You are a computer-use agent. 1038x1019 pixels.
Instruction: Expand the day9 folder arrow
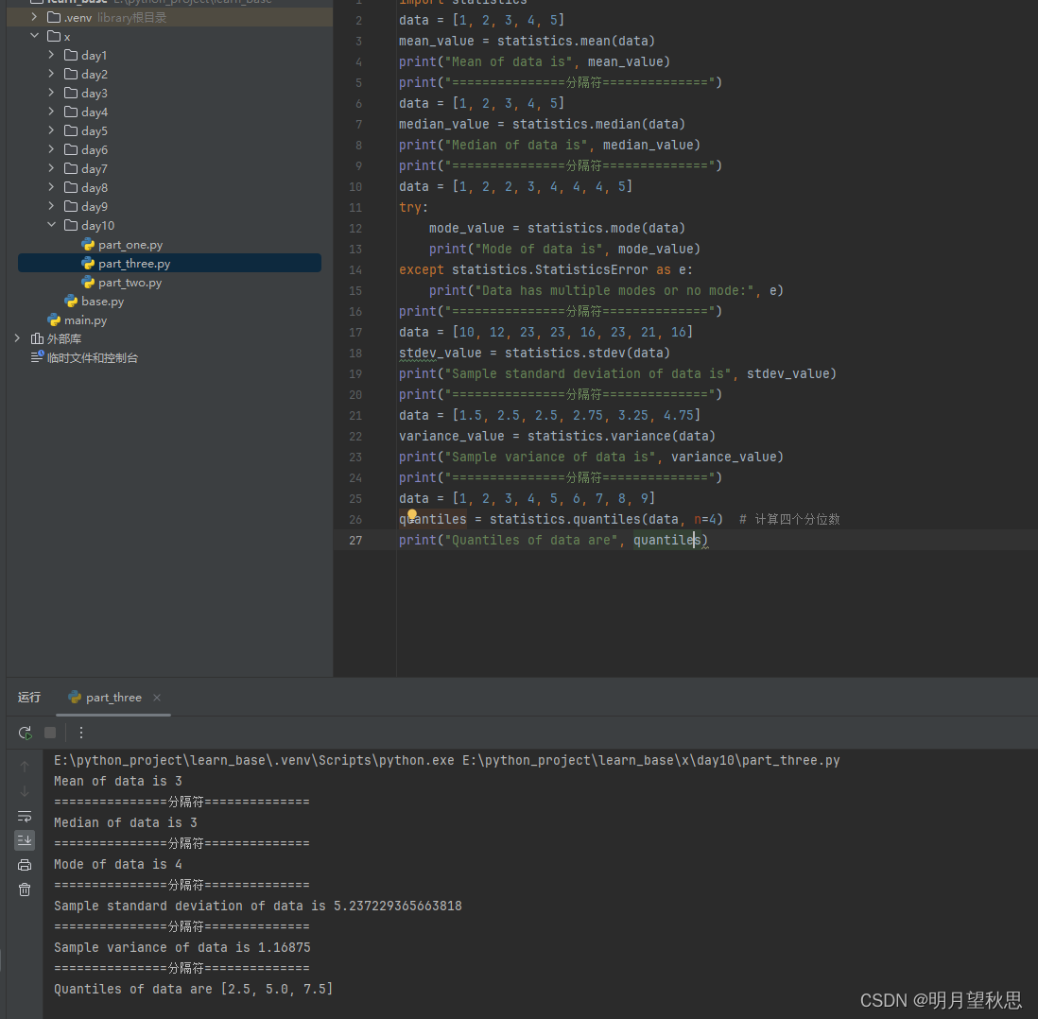pos(51,206)
